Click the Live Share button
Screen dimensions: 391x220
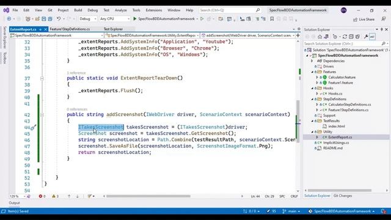(x=364, y=19)
